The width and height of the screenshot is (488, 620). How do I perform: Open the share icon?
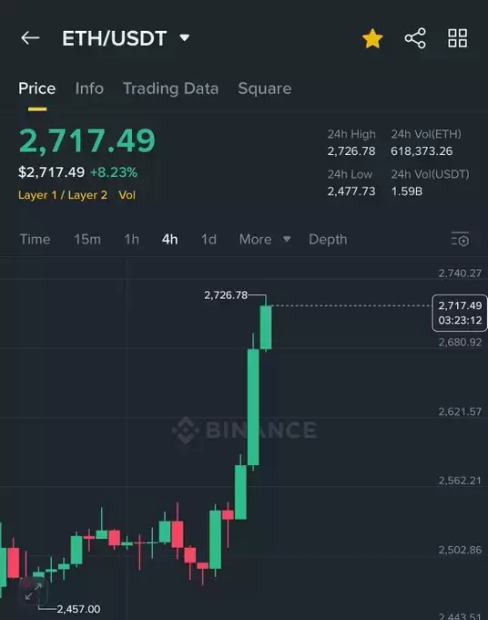(x=415, y=38)
